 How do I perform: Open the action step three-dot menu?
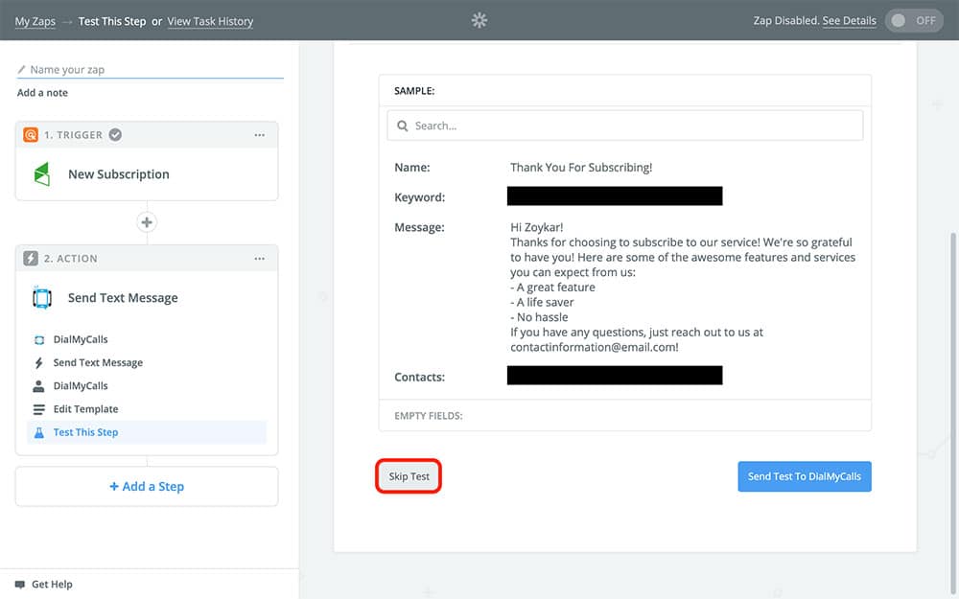click(259, 259)
